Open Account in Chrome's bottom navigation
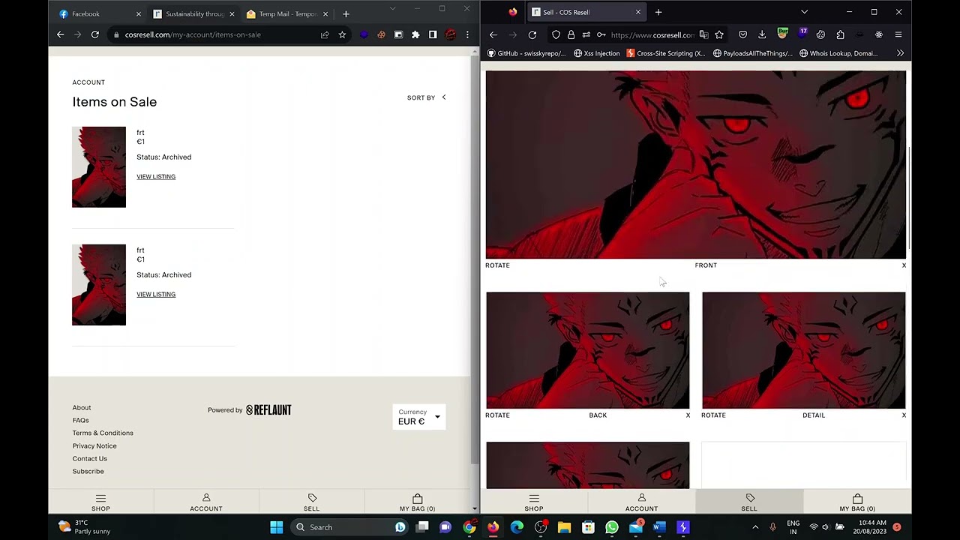This screenshot has width=960, height=540. coord(206,502)
